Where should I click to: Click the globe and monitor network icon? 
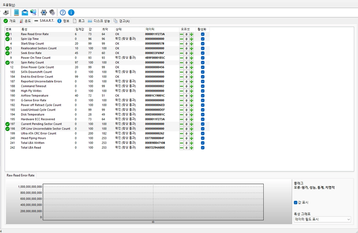(33, 12)
